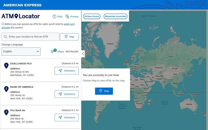Viewport: 208px width, 130px height.
Task: Open the FAQ link
Action: pos(60,17)
